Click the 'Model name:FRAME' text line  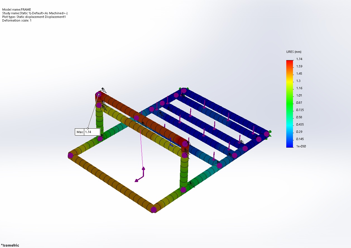(x=16, y=10)
